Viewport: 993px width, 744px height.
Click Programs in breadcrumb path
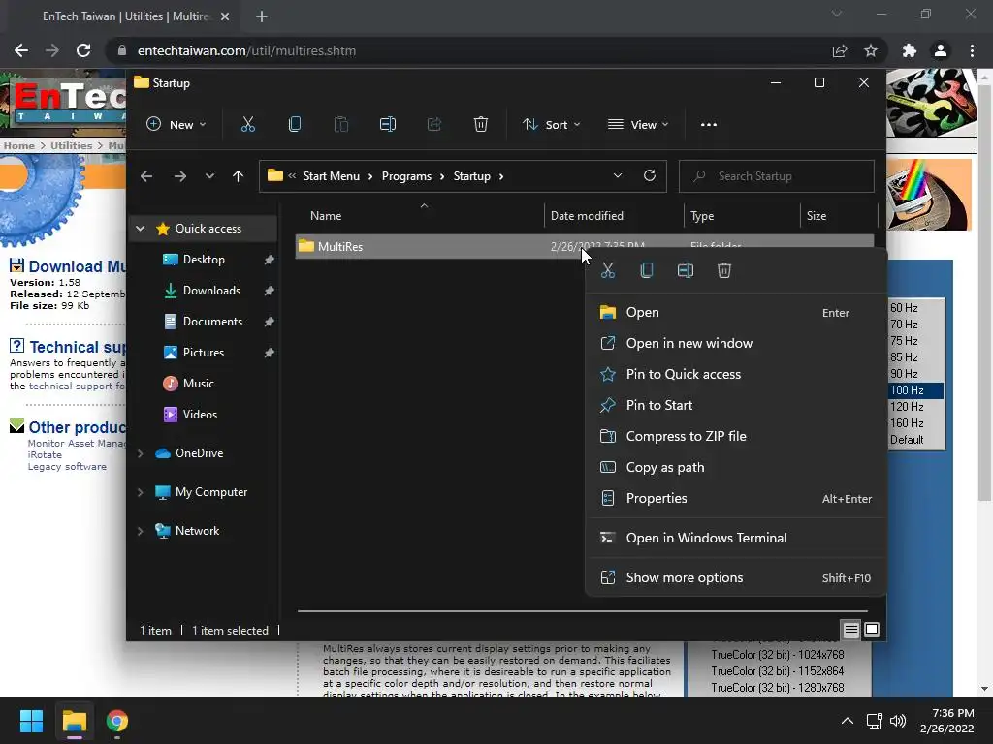(406, 176)
